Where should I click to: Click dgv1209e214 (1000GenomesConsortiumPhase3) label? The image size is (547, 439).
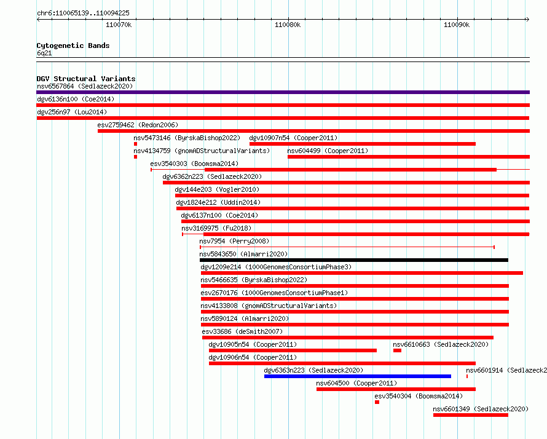[276, 267]
